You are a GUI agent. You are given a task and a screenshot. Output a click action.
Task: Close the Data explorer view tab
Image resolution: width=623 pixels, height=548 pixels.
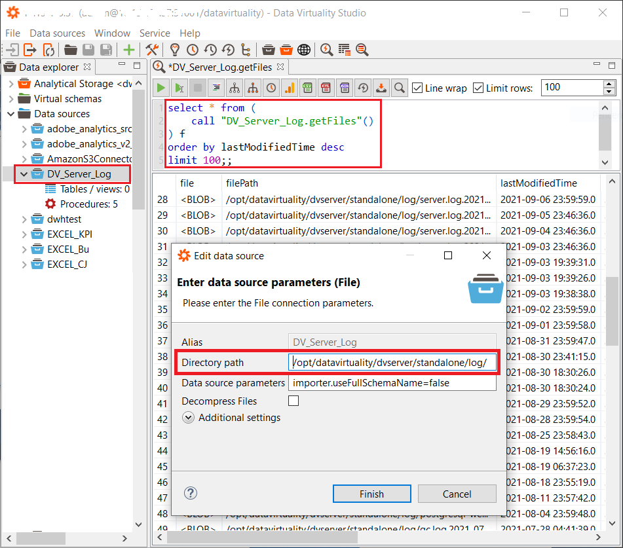[x=87, y=67]
